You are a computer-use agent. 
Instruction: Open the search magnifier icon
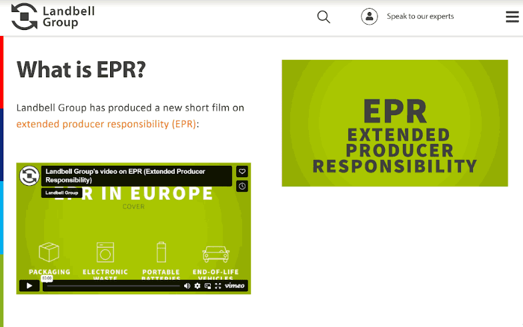(x=324, y=17)
